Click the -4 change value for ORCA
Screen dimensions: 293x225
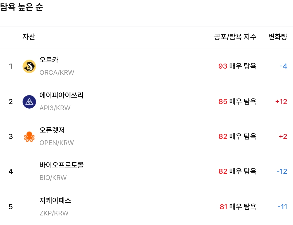[283, 66]
